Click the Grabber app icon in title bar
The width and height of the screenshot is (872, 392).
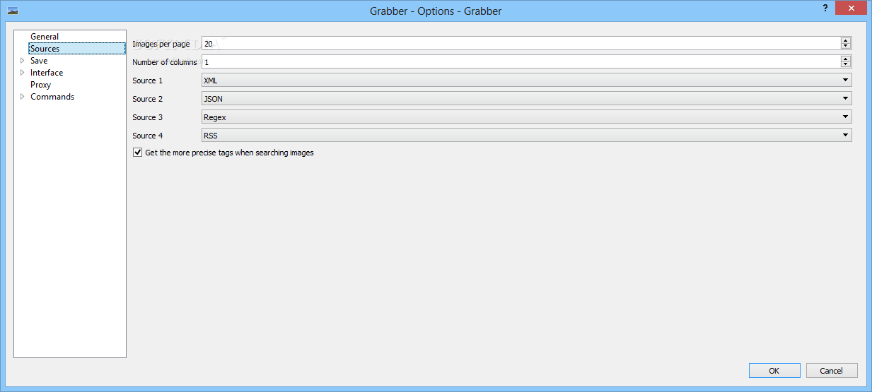13,11
